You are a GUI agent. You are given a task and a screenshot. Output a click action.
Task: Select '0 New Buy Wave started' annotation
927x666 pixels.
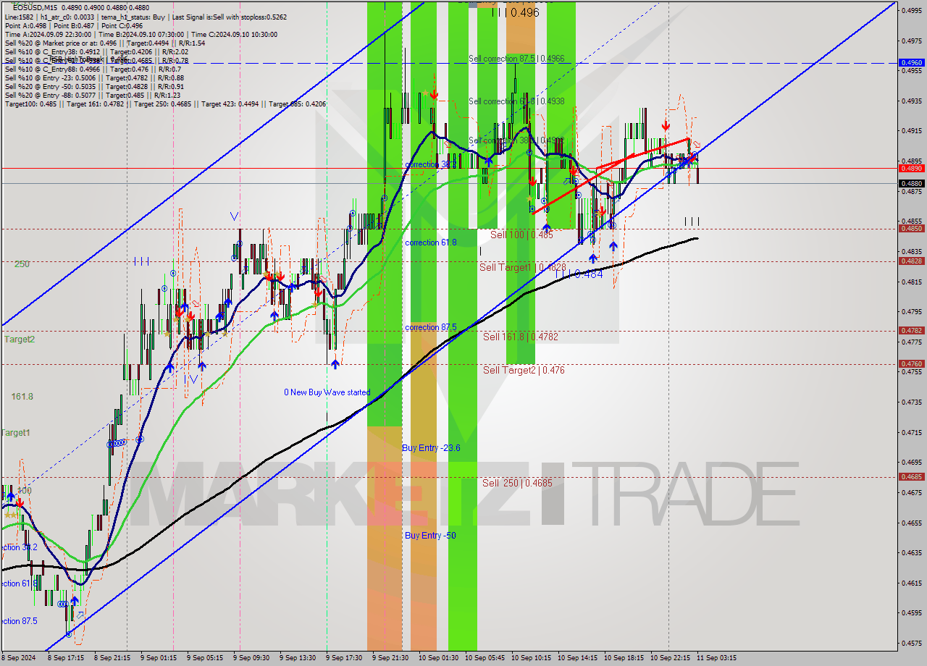click(327, 392)
